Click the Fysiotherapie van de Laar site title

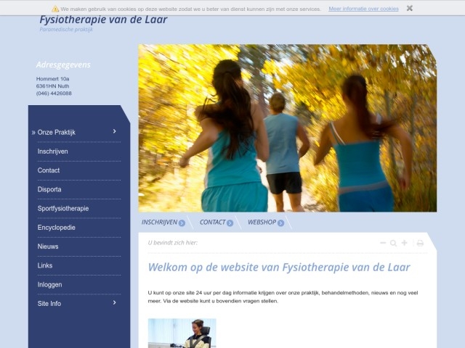pyautogui.click(x=103, y=20)
